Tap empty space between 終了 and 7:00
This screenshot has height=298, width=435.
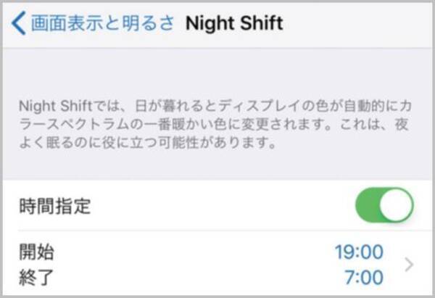tap(188, 278)
